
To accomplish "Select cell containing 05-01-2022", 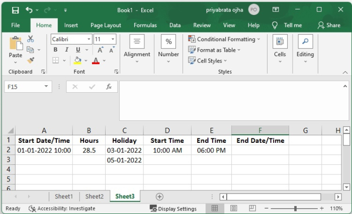I will tap(124, 160).
